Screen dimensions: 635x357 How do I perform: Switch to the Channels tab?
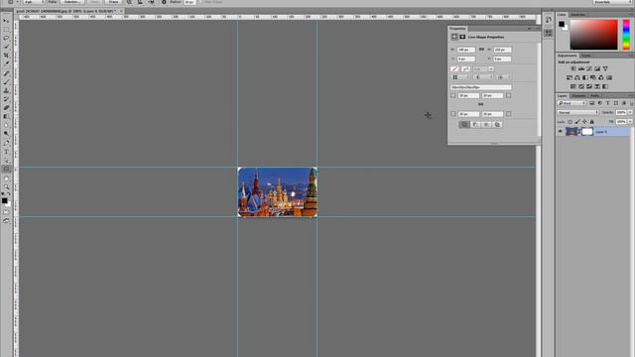578,96
